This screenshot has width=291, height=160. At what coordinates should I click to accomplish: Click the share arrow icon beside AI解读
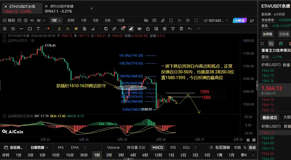[252, 20]
